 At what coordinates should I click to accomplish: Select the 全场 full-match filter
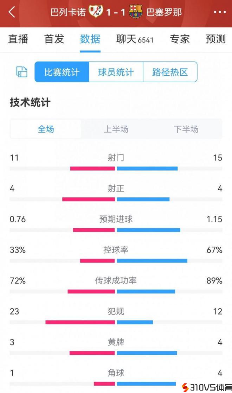click(46, 129)
